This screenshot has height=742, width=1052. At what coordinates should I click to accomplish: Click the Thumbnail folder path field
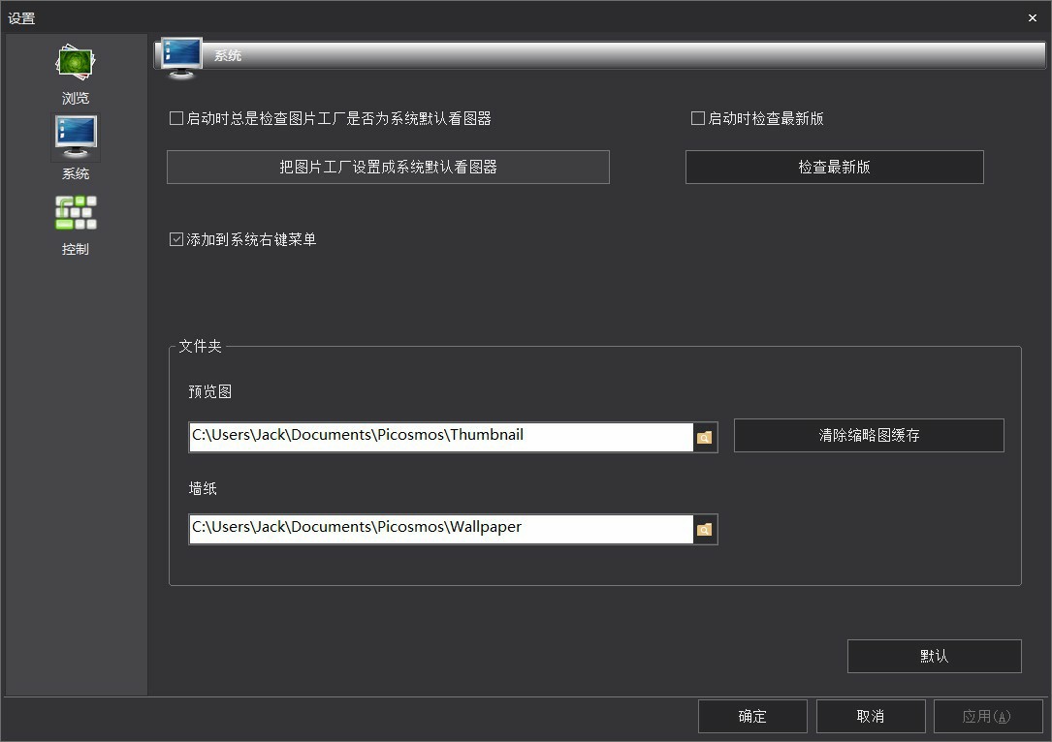pos(440,437)
